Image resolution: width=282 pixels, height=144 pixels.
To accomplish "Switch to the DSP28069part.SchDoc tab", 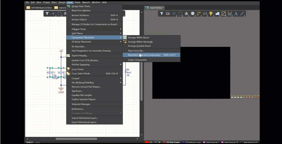I will coord(39,8).
